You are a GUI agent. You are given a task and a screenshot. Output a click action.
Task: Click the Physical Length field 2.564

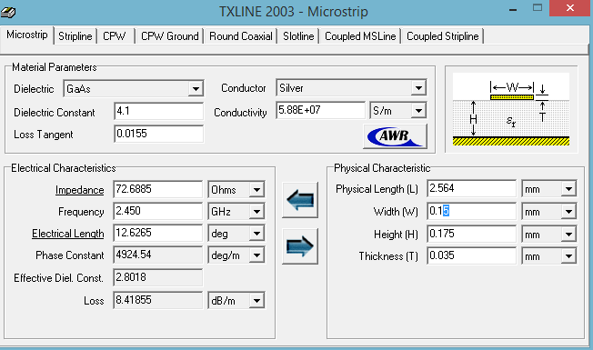[472, 188]
